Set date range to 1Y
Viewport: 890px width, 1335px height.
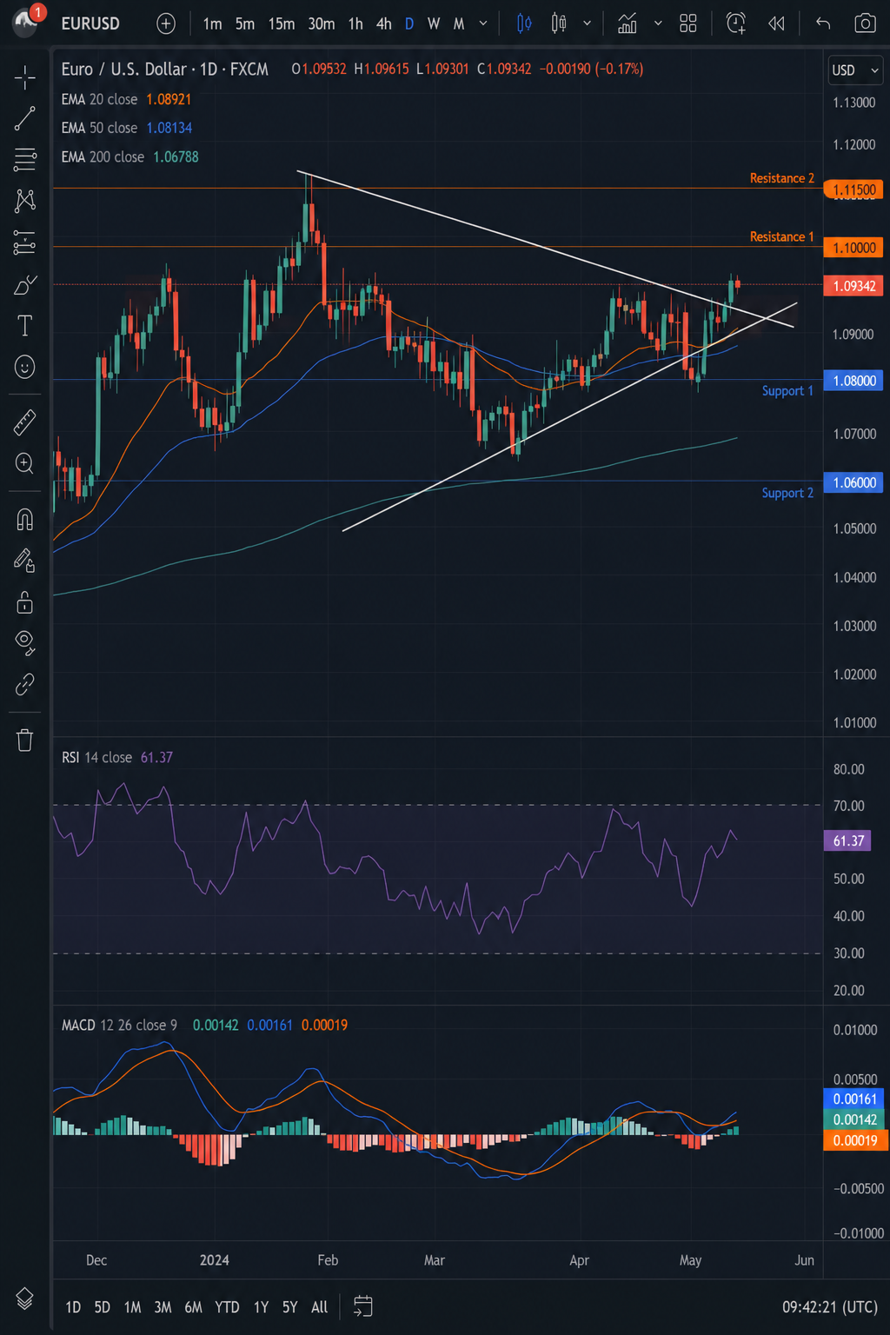coord(261,1306)
